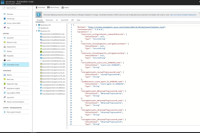The height and width of the screenshot is (133, 200).
Task: Click the Tags icon in sidebar
Action: coord(5,27)
